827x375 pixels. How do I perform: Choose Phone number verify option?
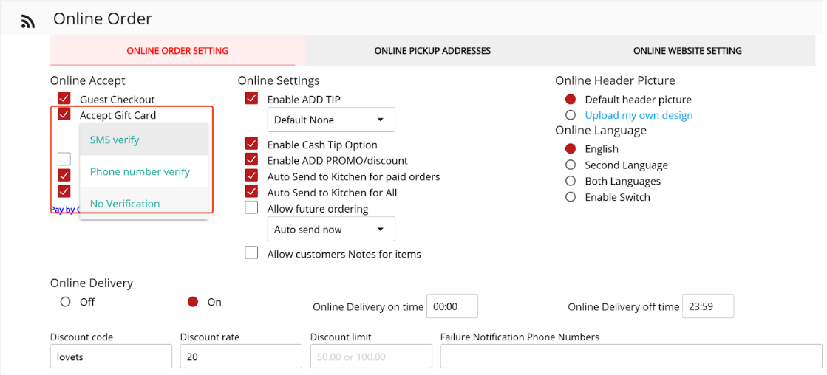[143, 172]
